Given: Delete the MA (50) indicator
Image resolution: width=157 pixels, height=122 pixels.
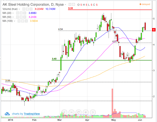Looking at the screenshot, I should click(x=25, y=17).
